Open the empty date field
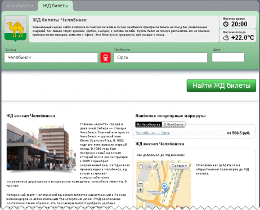The image size is (260, 210). [228, 57]
